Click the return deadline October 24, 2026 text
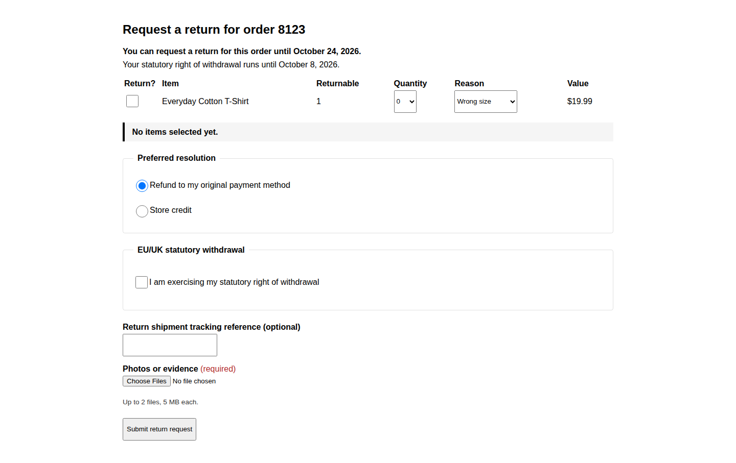The image size is (736, 463). point(242,52)
